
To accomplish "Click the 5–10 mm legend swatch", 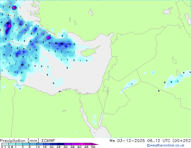I will (33, 144).
